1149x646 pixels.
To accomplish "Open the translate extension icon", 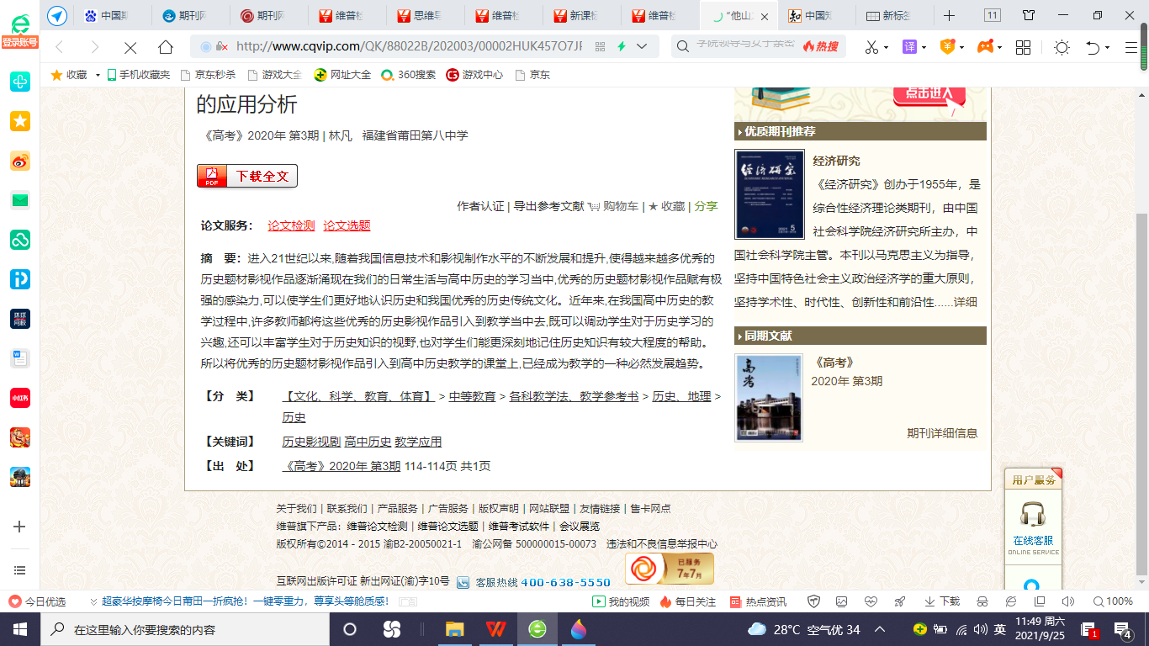I will (909, 47).
